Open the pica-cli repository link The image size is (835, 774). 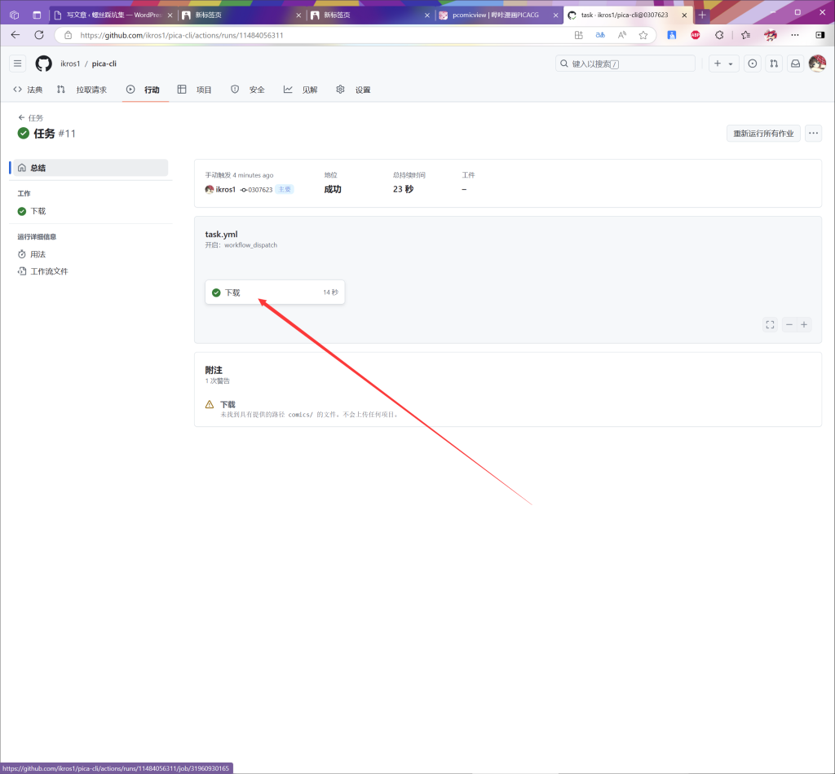[104, 64]
